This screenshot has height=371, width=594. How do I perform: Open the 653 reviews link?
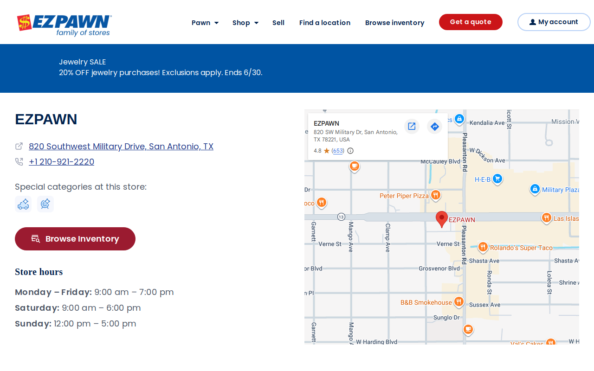tap(338, 151)
